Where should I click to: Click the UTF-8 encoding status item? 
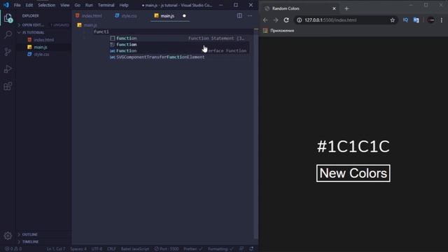[97, 249]
